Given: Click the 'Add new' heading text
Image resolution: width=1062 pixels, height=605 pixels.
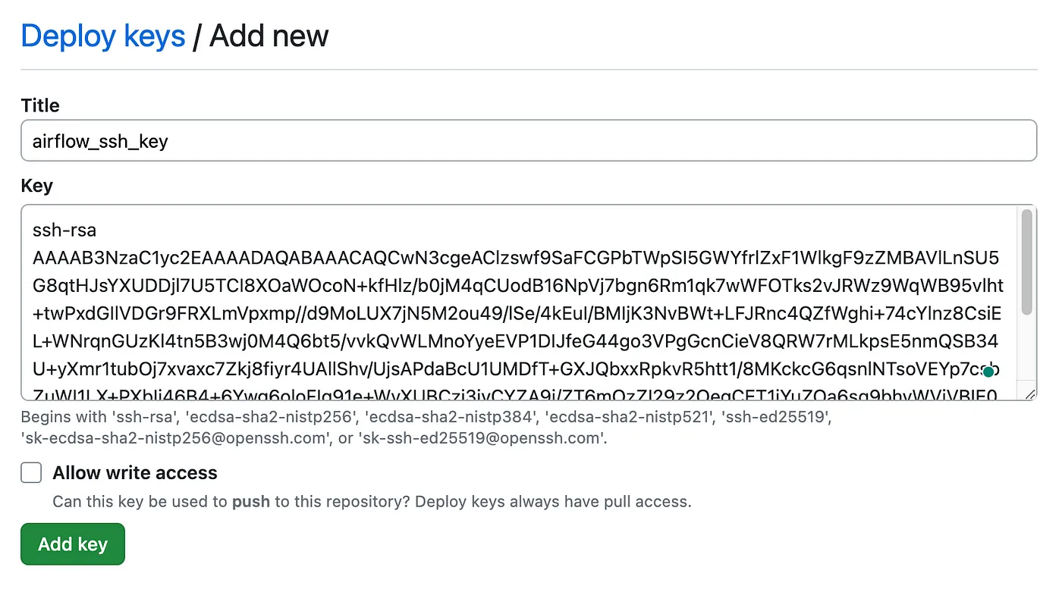Looking at the screenshot, I should 269,36.
